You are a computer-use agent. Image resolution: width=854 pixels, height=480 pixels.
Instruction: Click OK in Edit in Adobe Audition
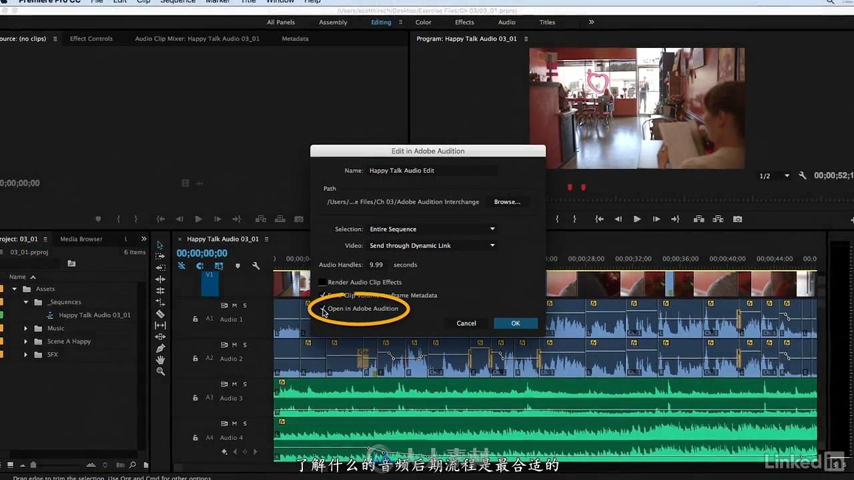516,323
